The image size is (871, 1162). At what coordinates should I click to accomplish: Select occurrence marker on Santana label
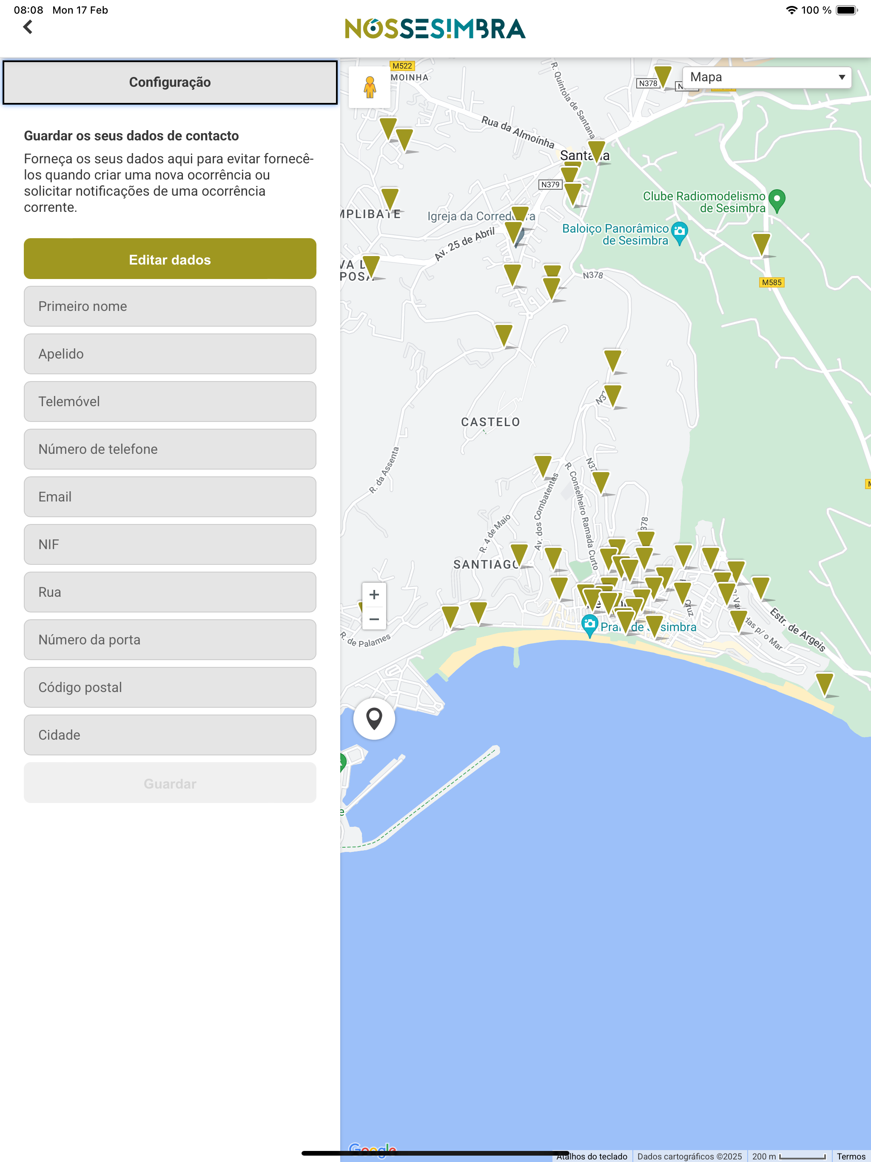click(x=596, y=152)
